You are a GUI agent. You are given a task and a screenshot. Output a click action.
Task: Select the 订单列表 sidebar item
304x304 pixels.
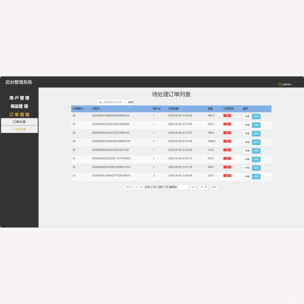pyautogui.click(x=19, y=122)
